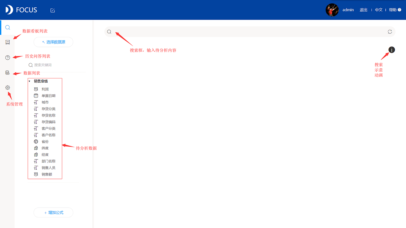Screen dimensions: 406x228
Task: Click the admin user avatar
Action: tap(332, 10)
